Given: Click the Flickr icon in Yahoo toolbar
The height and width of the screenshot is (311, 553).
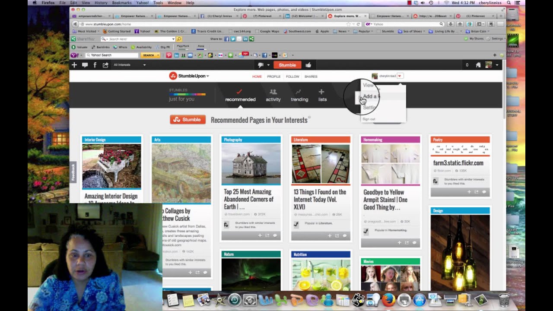Looking at the screenshot, I should point(221,55).
